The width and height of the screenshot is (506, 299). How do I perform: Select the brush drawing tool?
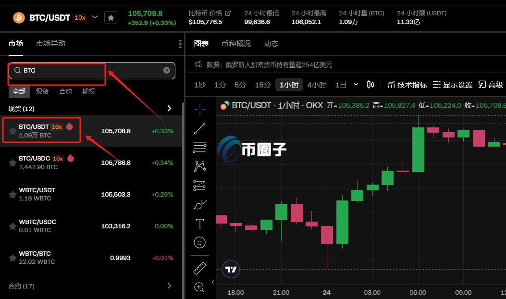[199, 204]
